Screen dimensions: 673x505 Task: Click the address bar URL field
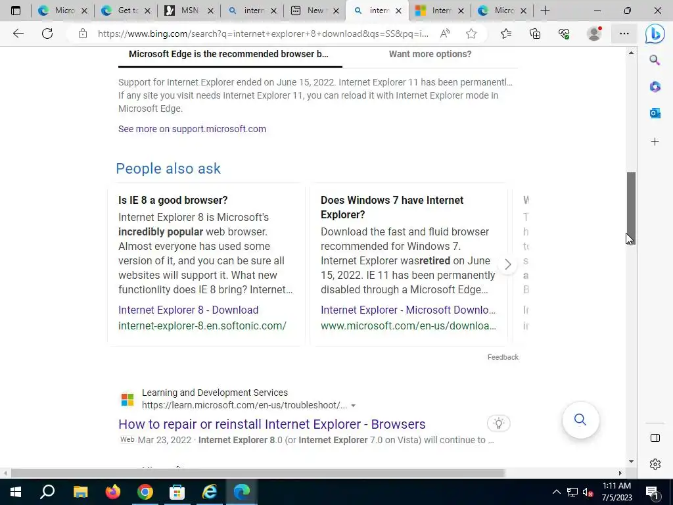click(263, 34)
